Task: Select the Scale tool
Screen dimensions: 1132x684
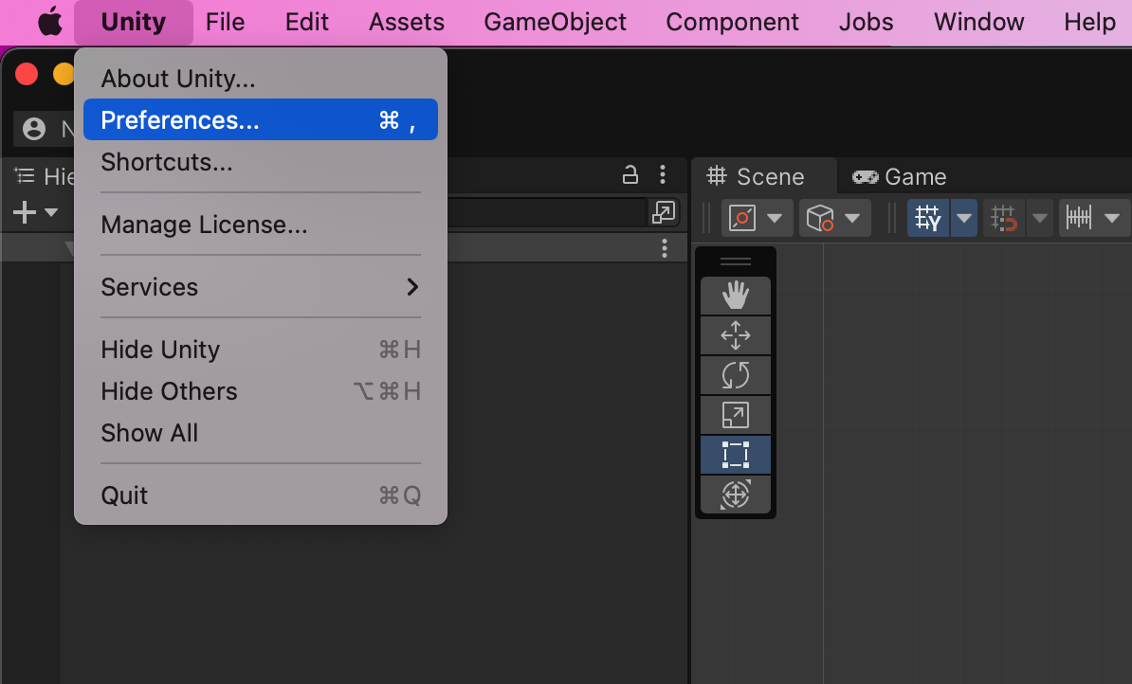Action: 736,415
